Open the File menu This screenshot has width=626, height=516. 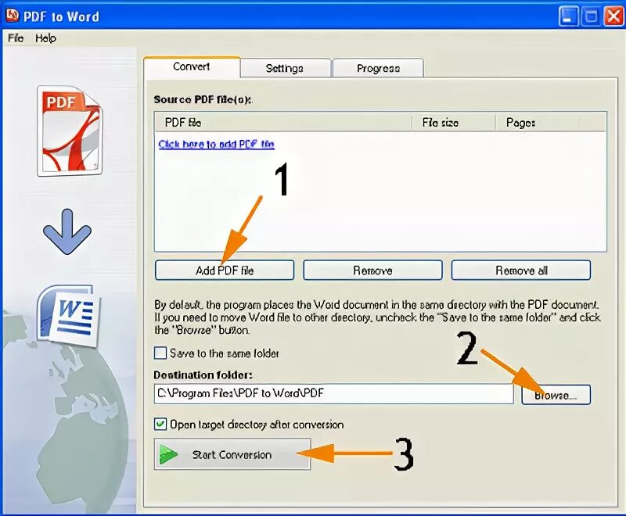(16, 38)
